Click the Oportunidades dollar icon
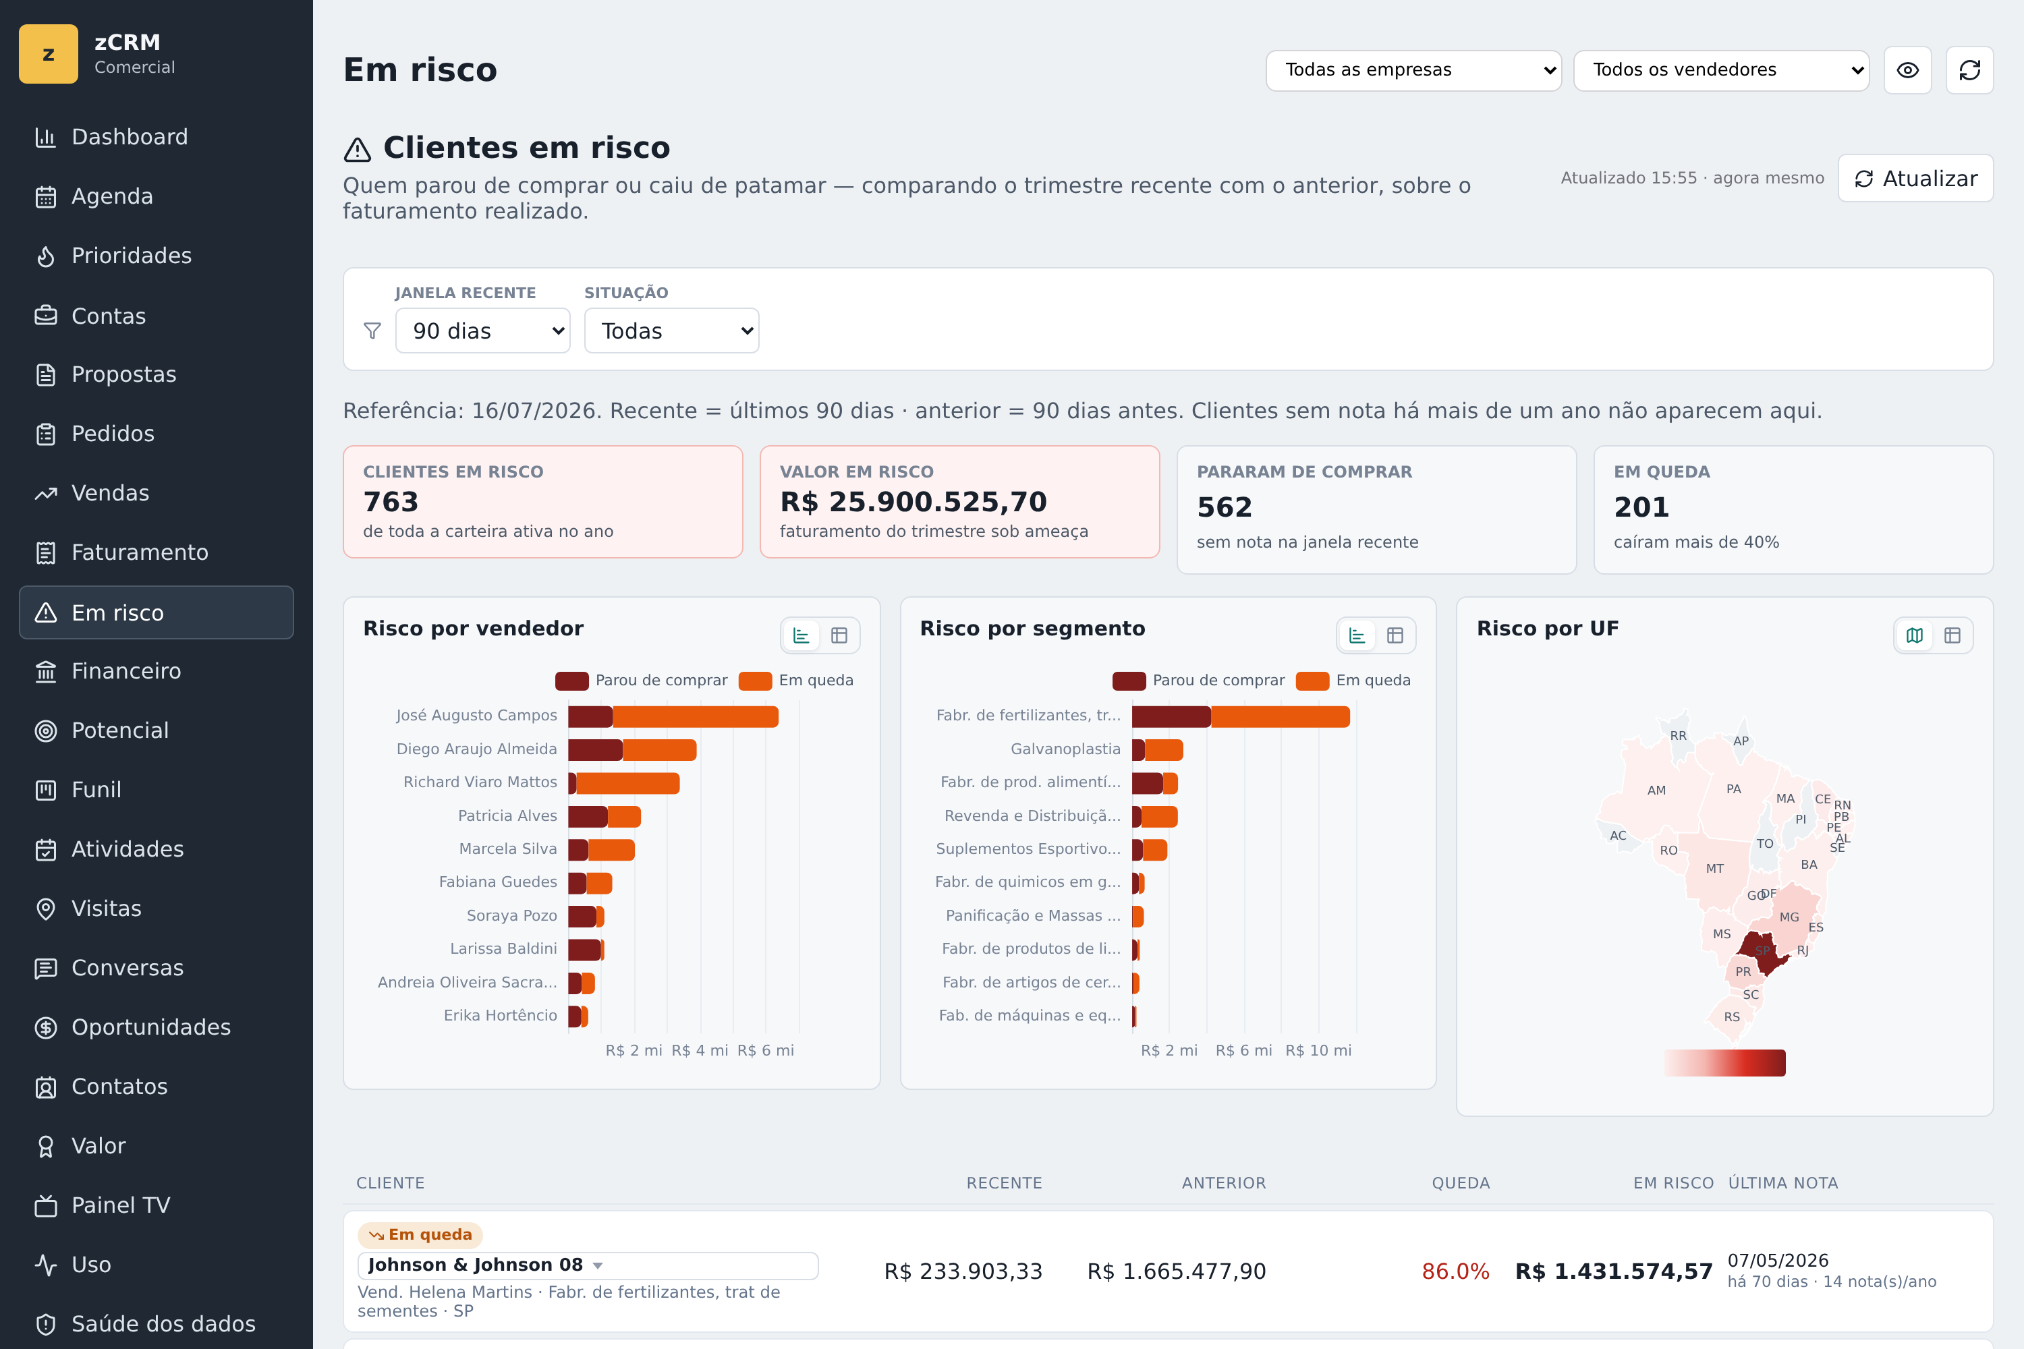This screenshot has width=2024, height=1349. tap(46, 1027)
